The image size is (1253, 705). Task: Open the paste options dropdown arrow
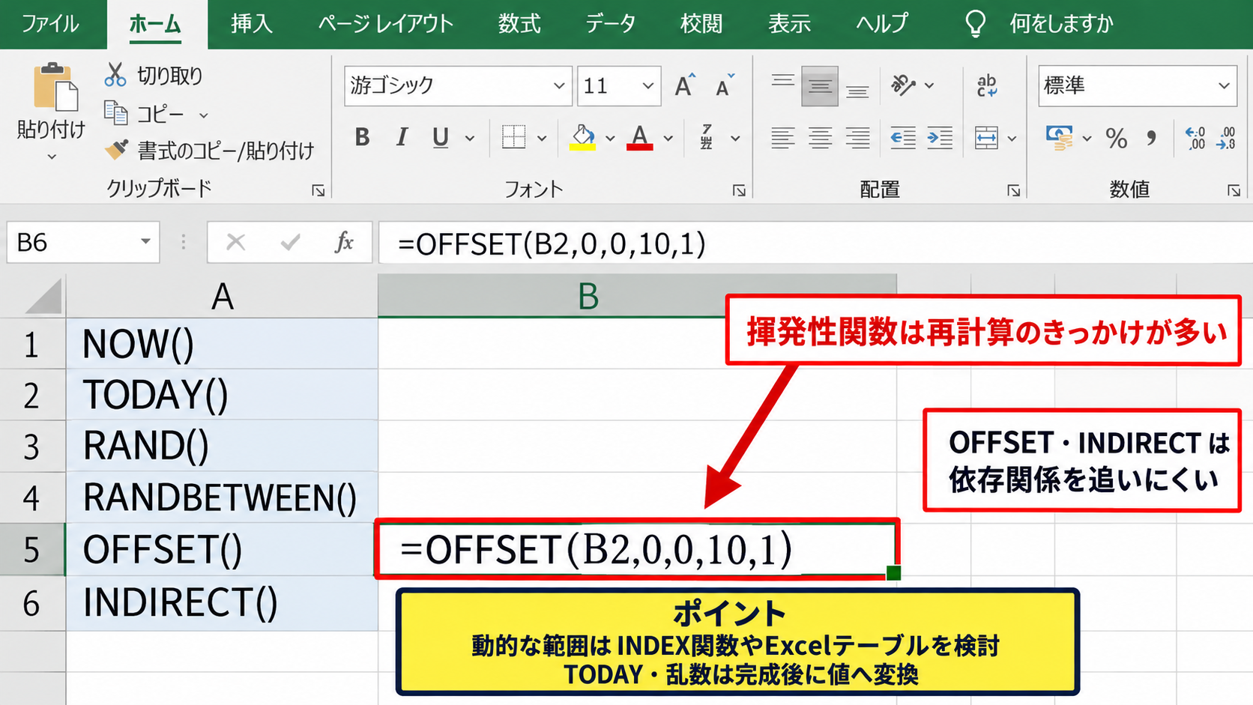pyautogui.click(x=52, y=157)
